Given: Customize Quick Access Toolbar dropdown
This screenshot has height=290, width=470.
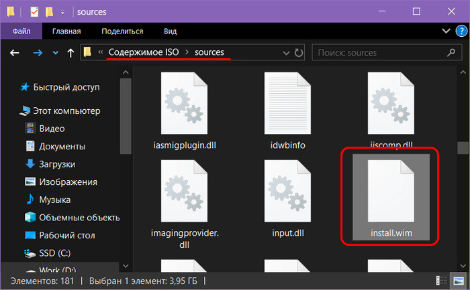Looking at the screenshot, I should click(x=62, y=12).
